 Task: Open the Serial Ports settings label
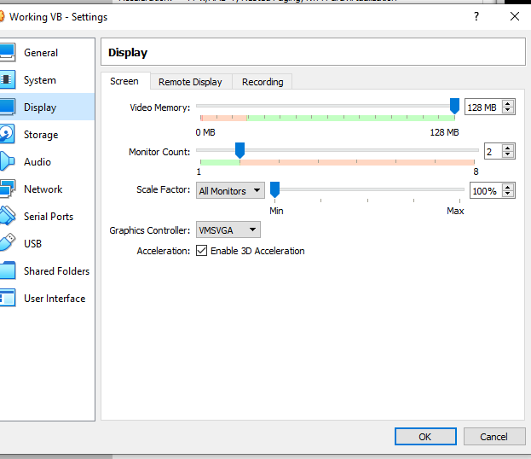pyautogui.click(x=49, y=217)
